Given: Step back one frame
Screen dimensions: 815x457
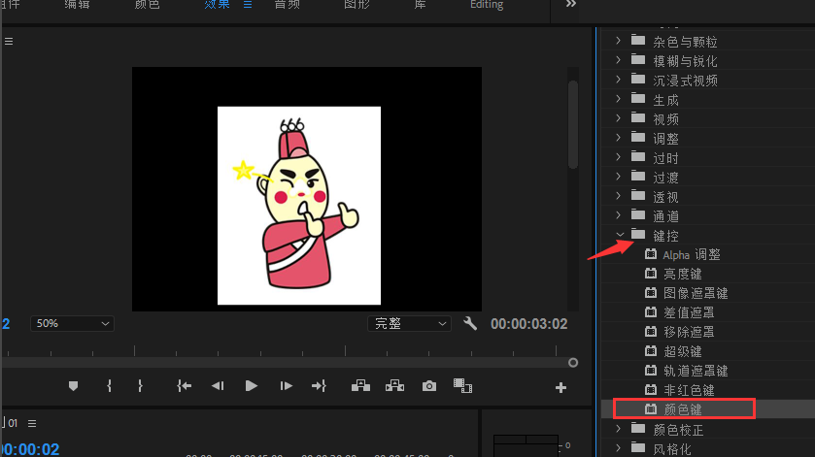Looking at the screenshot, I should (218, 386).
